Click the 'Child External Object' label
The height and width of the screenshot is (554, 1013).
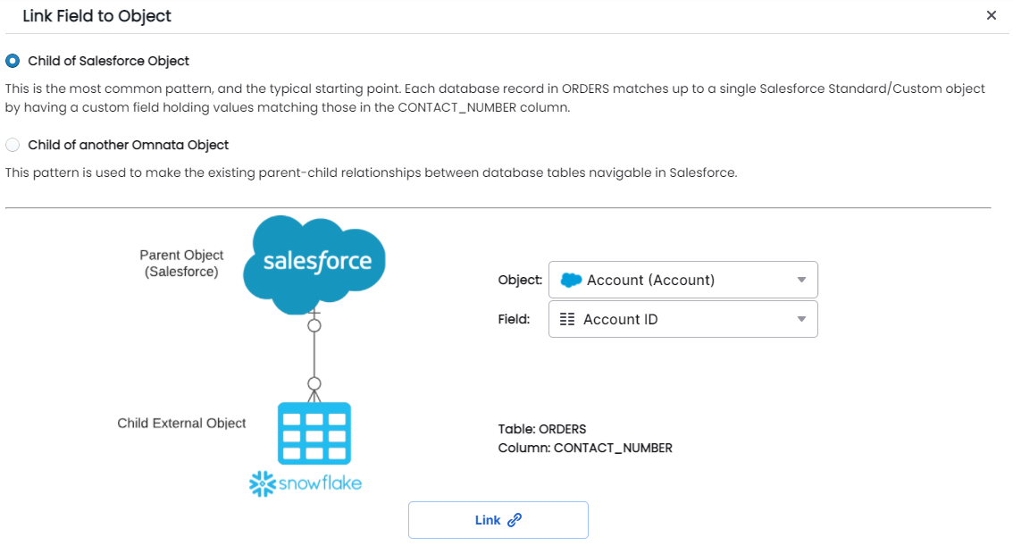pyautogui.click(x=181, y=424)
